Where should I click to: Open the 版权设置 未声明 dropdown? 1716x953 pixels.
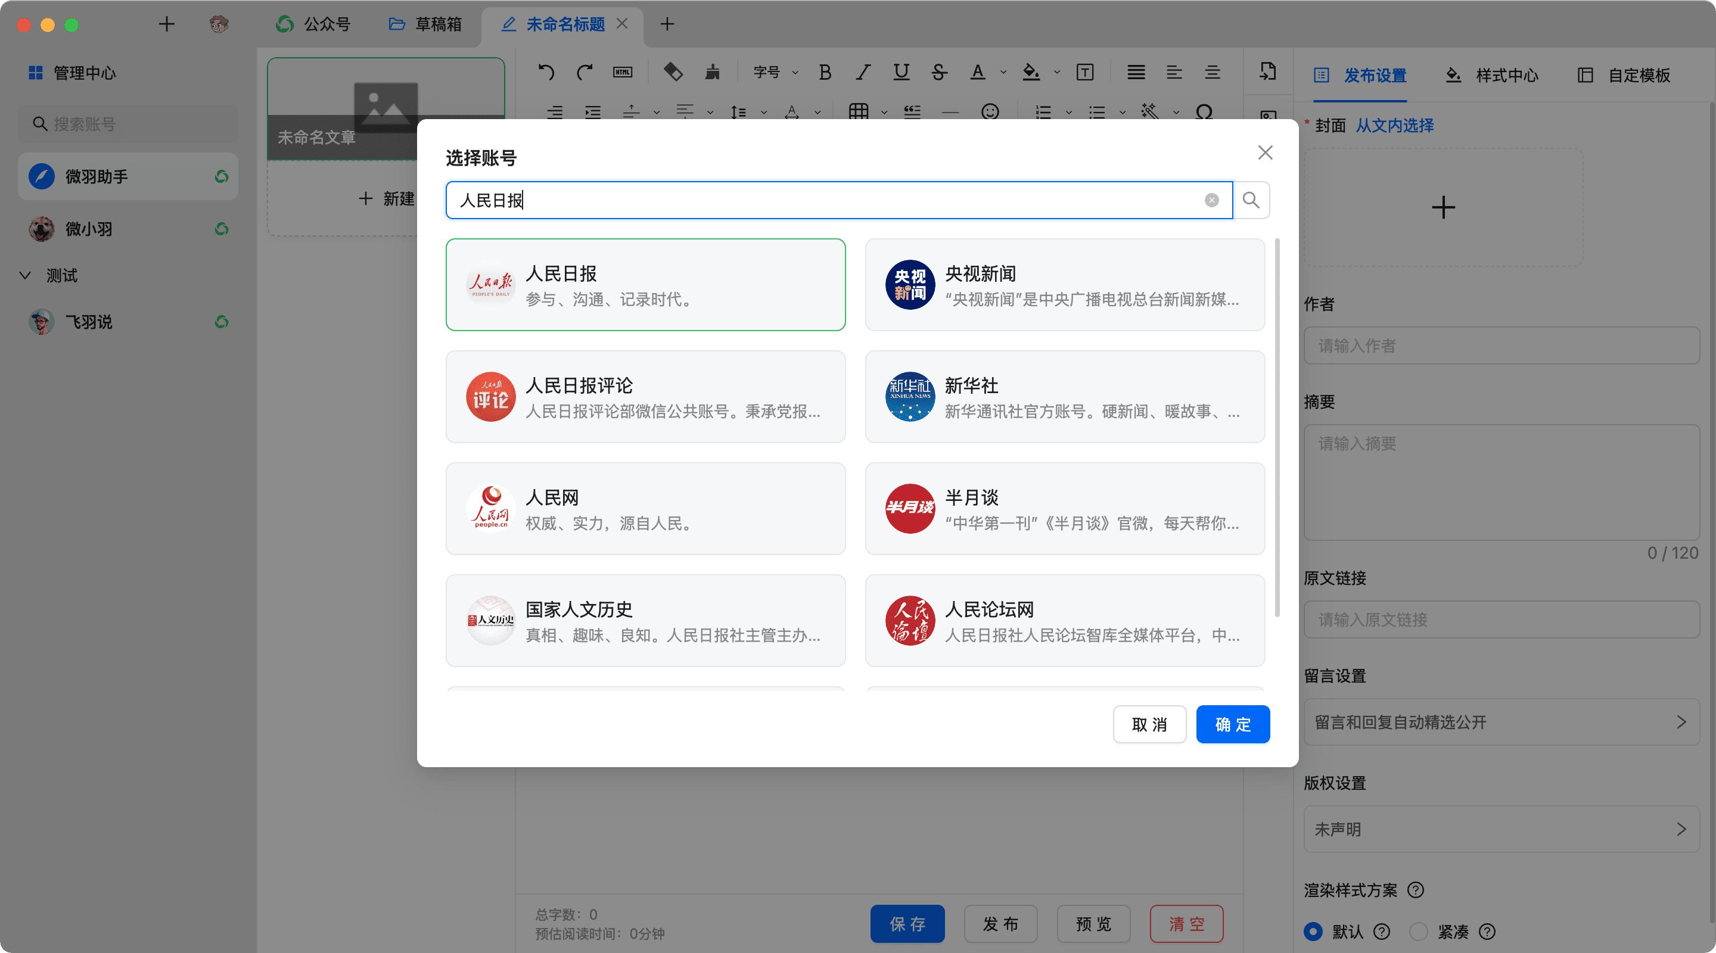(1501, 829)
